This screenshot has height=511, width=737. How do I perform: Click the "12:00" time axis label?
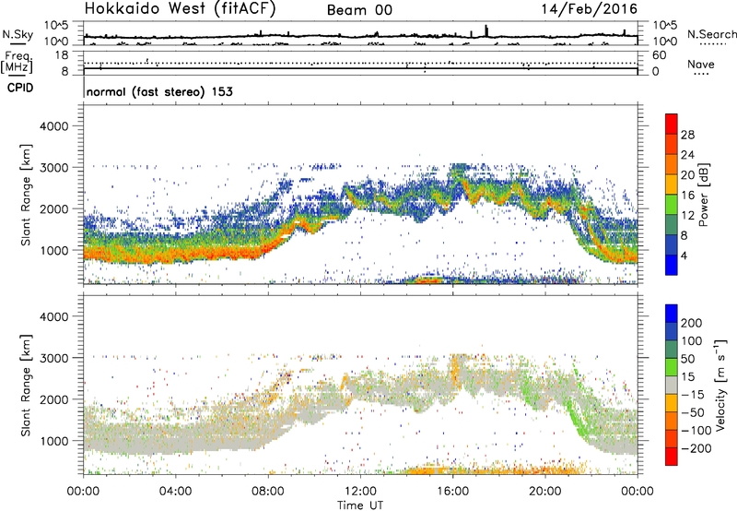pyautogui.click(x=360, y=492)
